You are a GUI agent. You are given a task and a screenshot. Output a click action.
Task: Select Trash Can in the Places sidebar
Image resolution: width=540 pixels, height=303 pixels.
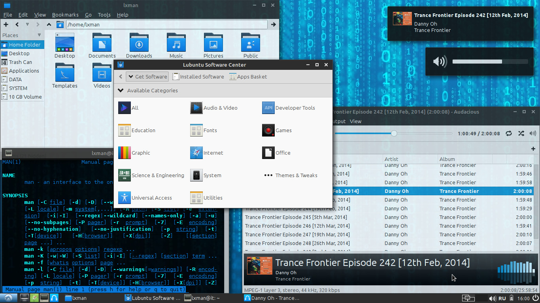(x=21, y=62)
